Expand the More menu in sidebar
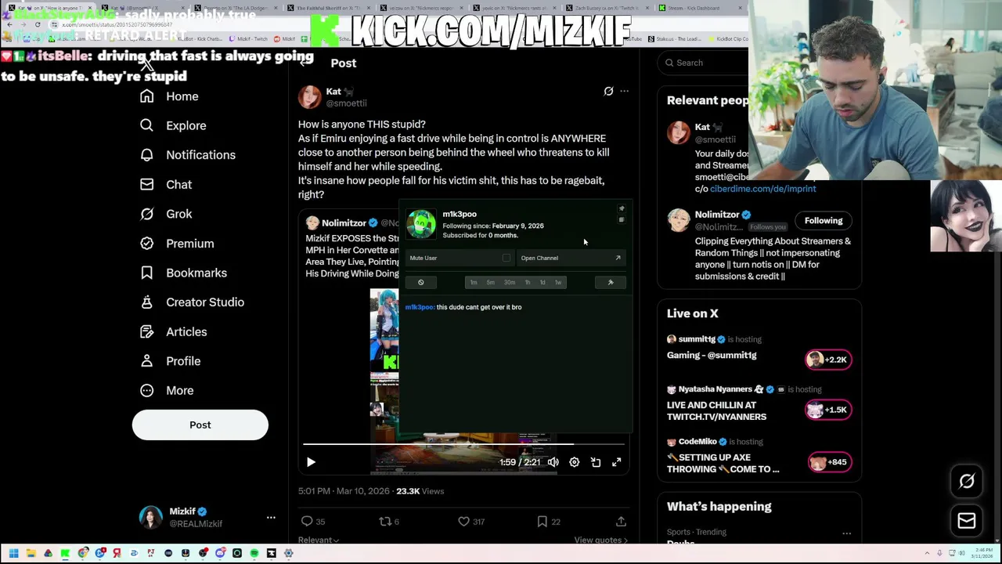1002x564 pixels. point(168,390)
